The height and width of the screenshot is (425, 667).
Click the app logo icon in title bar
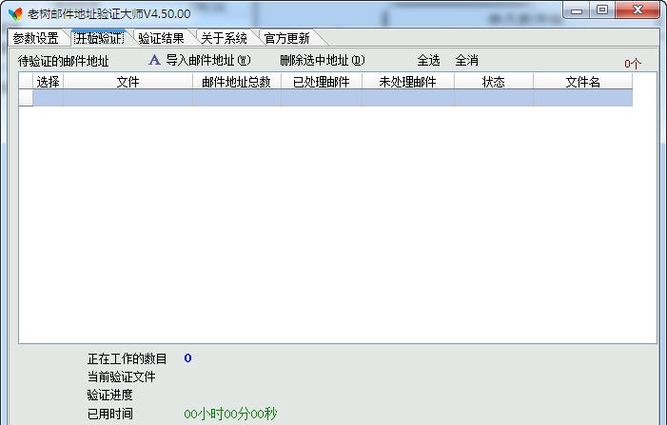click(15, 14)
